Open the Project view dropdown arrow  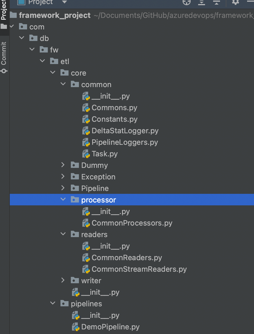[x=64, y=2]
